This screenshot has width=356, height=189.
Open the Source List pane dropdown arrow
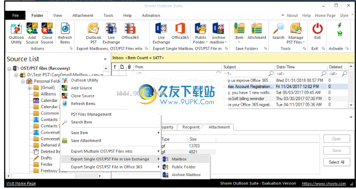pos(105,59)
